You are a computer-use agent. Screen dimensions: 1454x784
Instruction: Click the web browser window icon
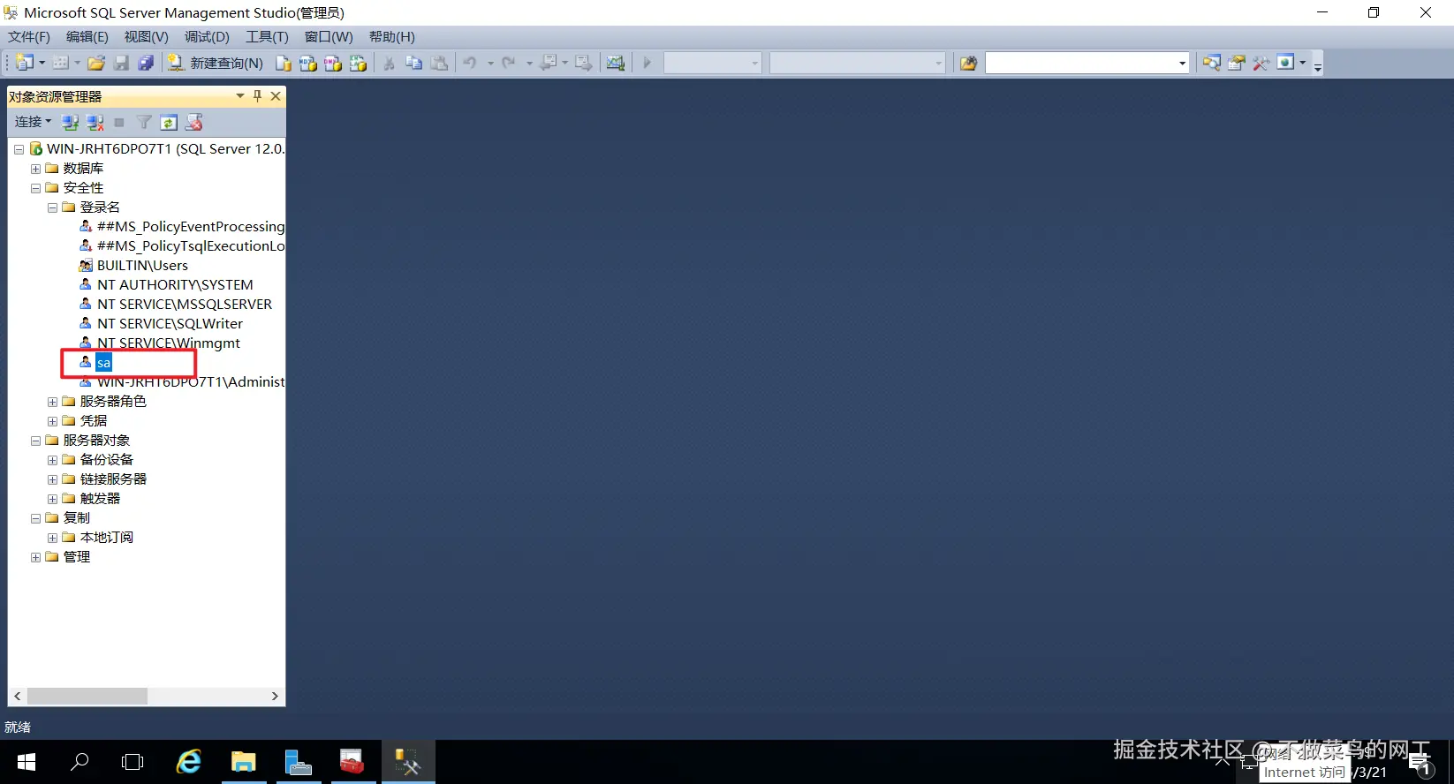[1286, 63]
